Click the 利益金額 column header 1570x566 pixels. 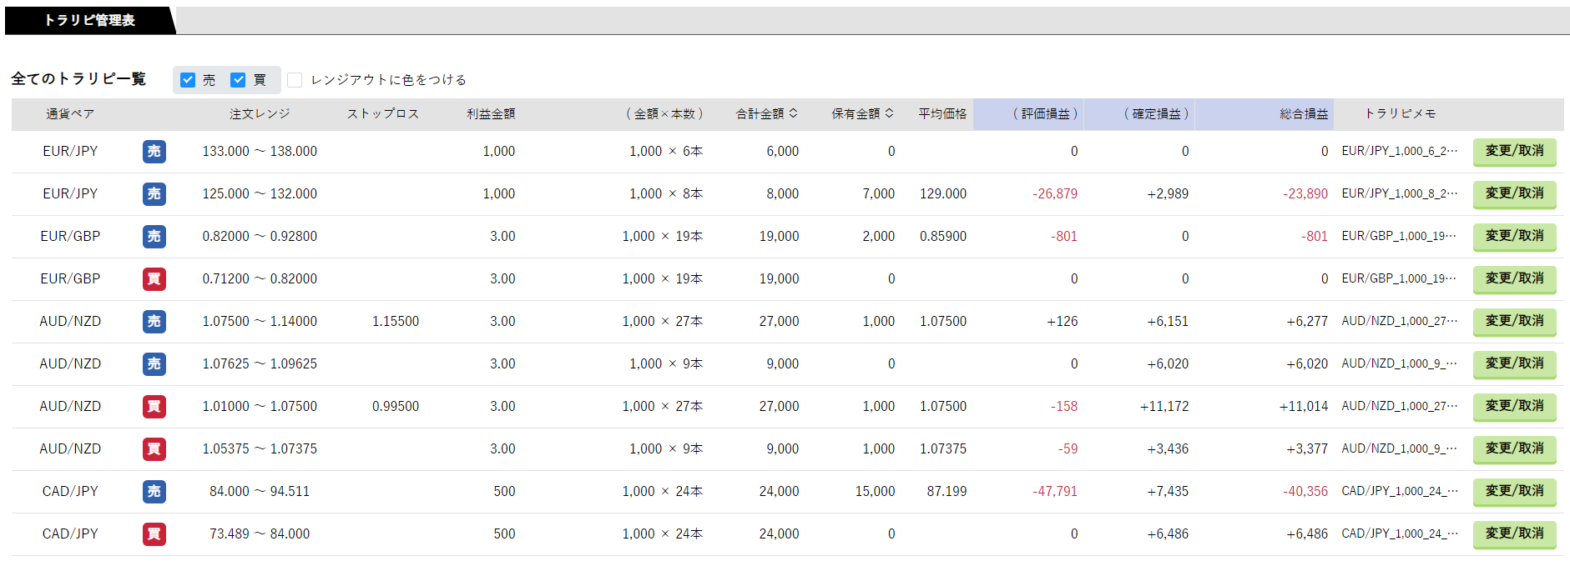coord(491,114)
